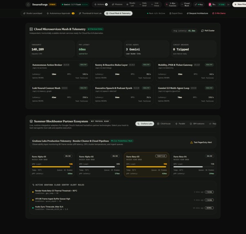Click the Live Prometheus Mesh badge
Image resolution: width=246 pixels, height=234 pixels.
122,141
